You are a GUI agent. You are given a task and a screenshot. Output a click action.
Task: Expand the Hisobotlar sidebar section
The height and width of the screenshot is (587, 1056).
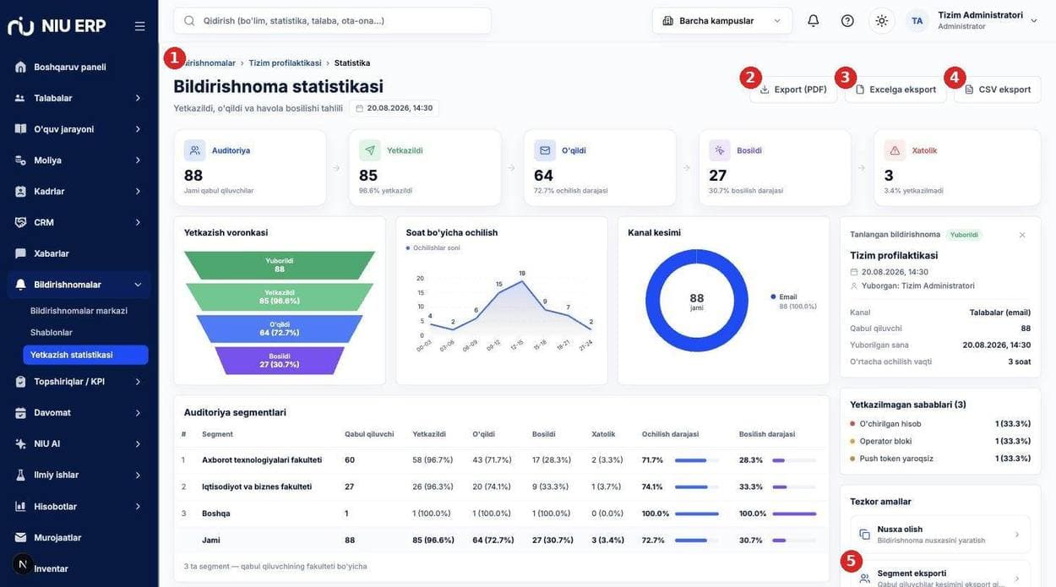coord(79,506)
